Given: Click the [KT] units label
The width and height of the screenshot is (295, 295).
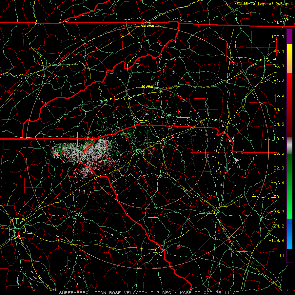Looking at the screenshot, I should coord(280,23).
